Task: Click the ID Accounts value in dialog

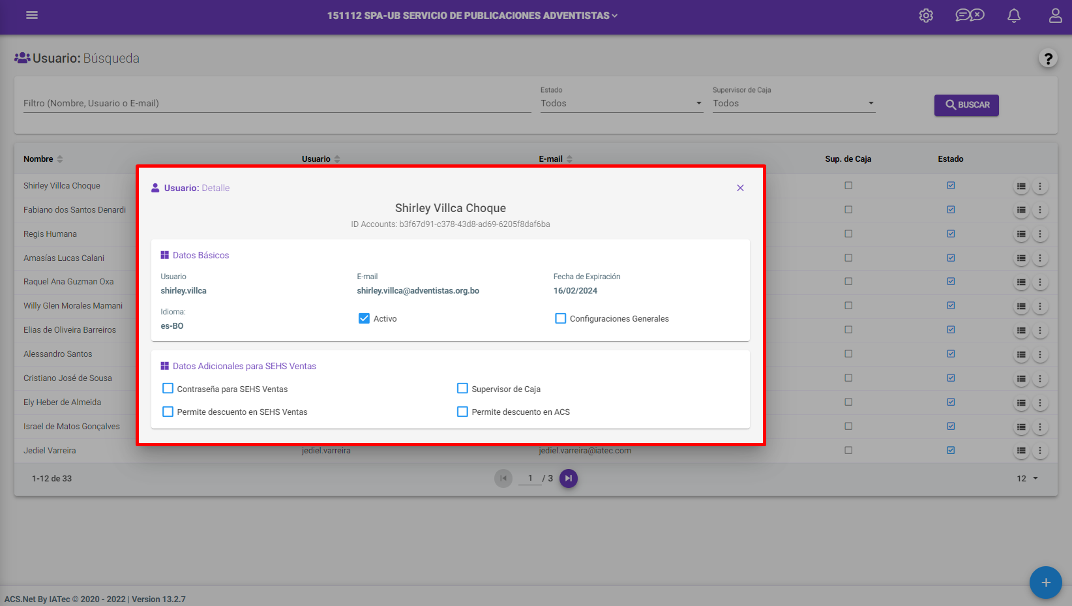Action: click(x=475, y=224)
